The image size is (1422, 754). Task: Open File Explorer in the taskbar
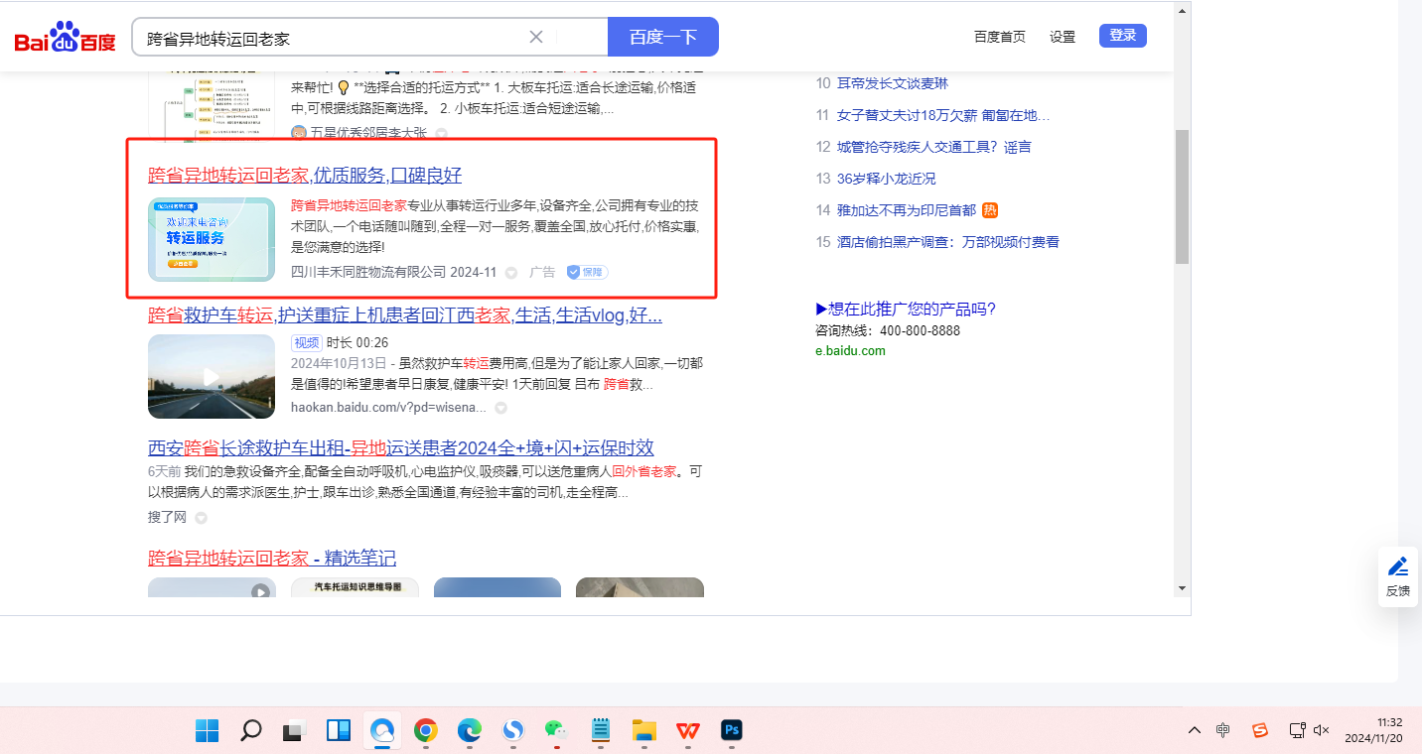tap(644, 731)
